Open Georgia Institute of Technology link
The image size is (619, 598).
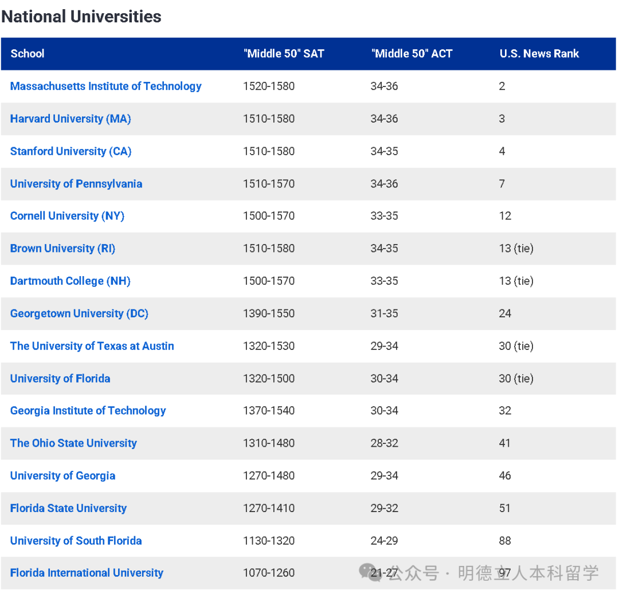88,411
